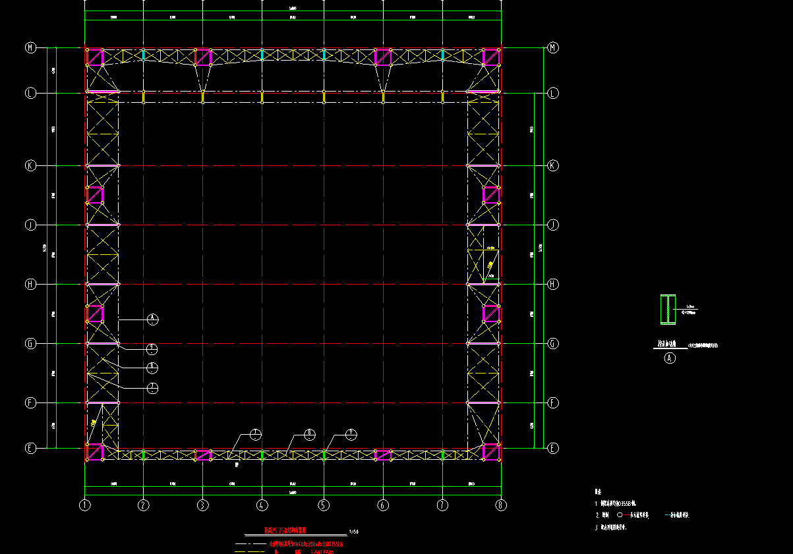This screenshot has height=554, width=793.
Task: Click the left-side grid bubble M
Action: [x=30, y=47]
